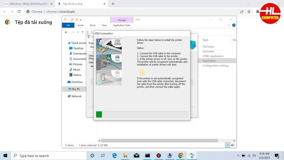Screen dimensions: 284x160
Task: Open Desktop in navigation pane
Action: (x=76, y=48)
